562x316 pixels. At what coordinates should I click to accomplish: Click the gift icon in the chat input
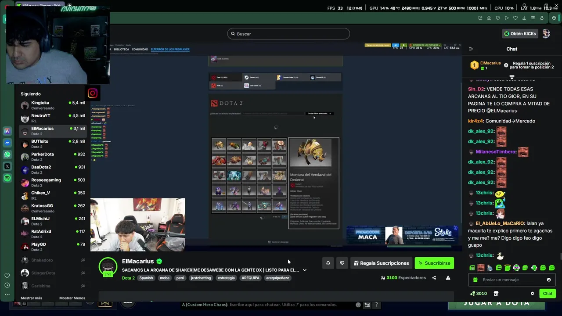point(476,280)
